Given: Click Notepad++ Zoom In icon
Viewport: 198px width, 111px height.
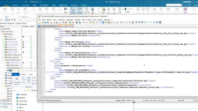Looking at the screenshot, I should click(x=84, y=23).
